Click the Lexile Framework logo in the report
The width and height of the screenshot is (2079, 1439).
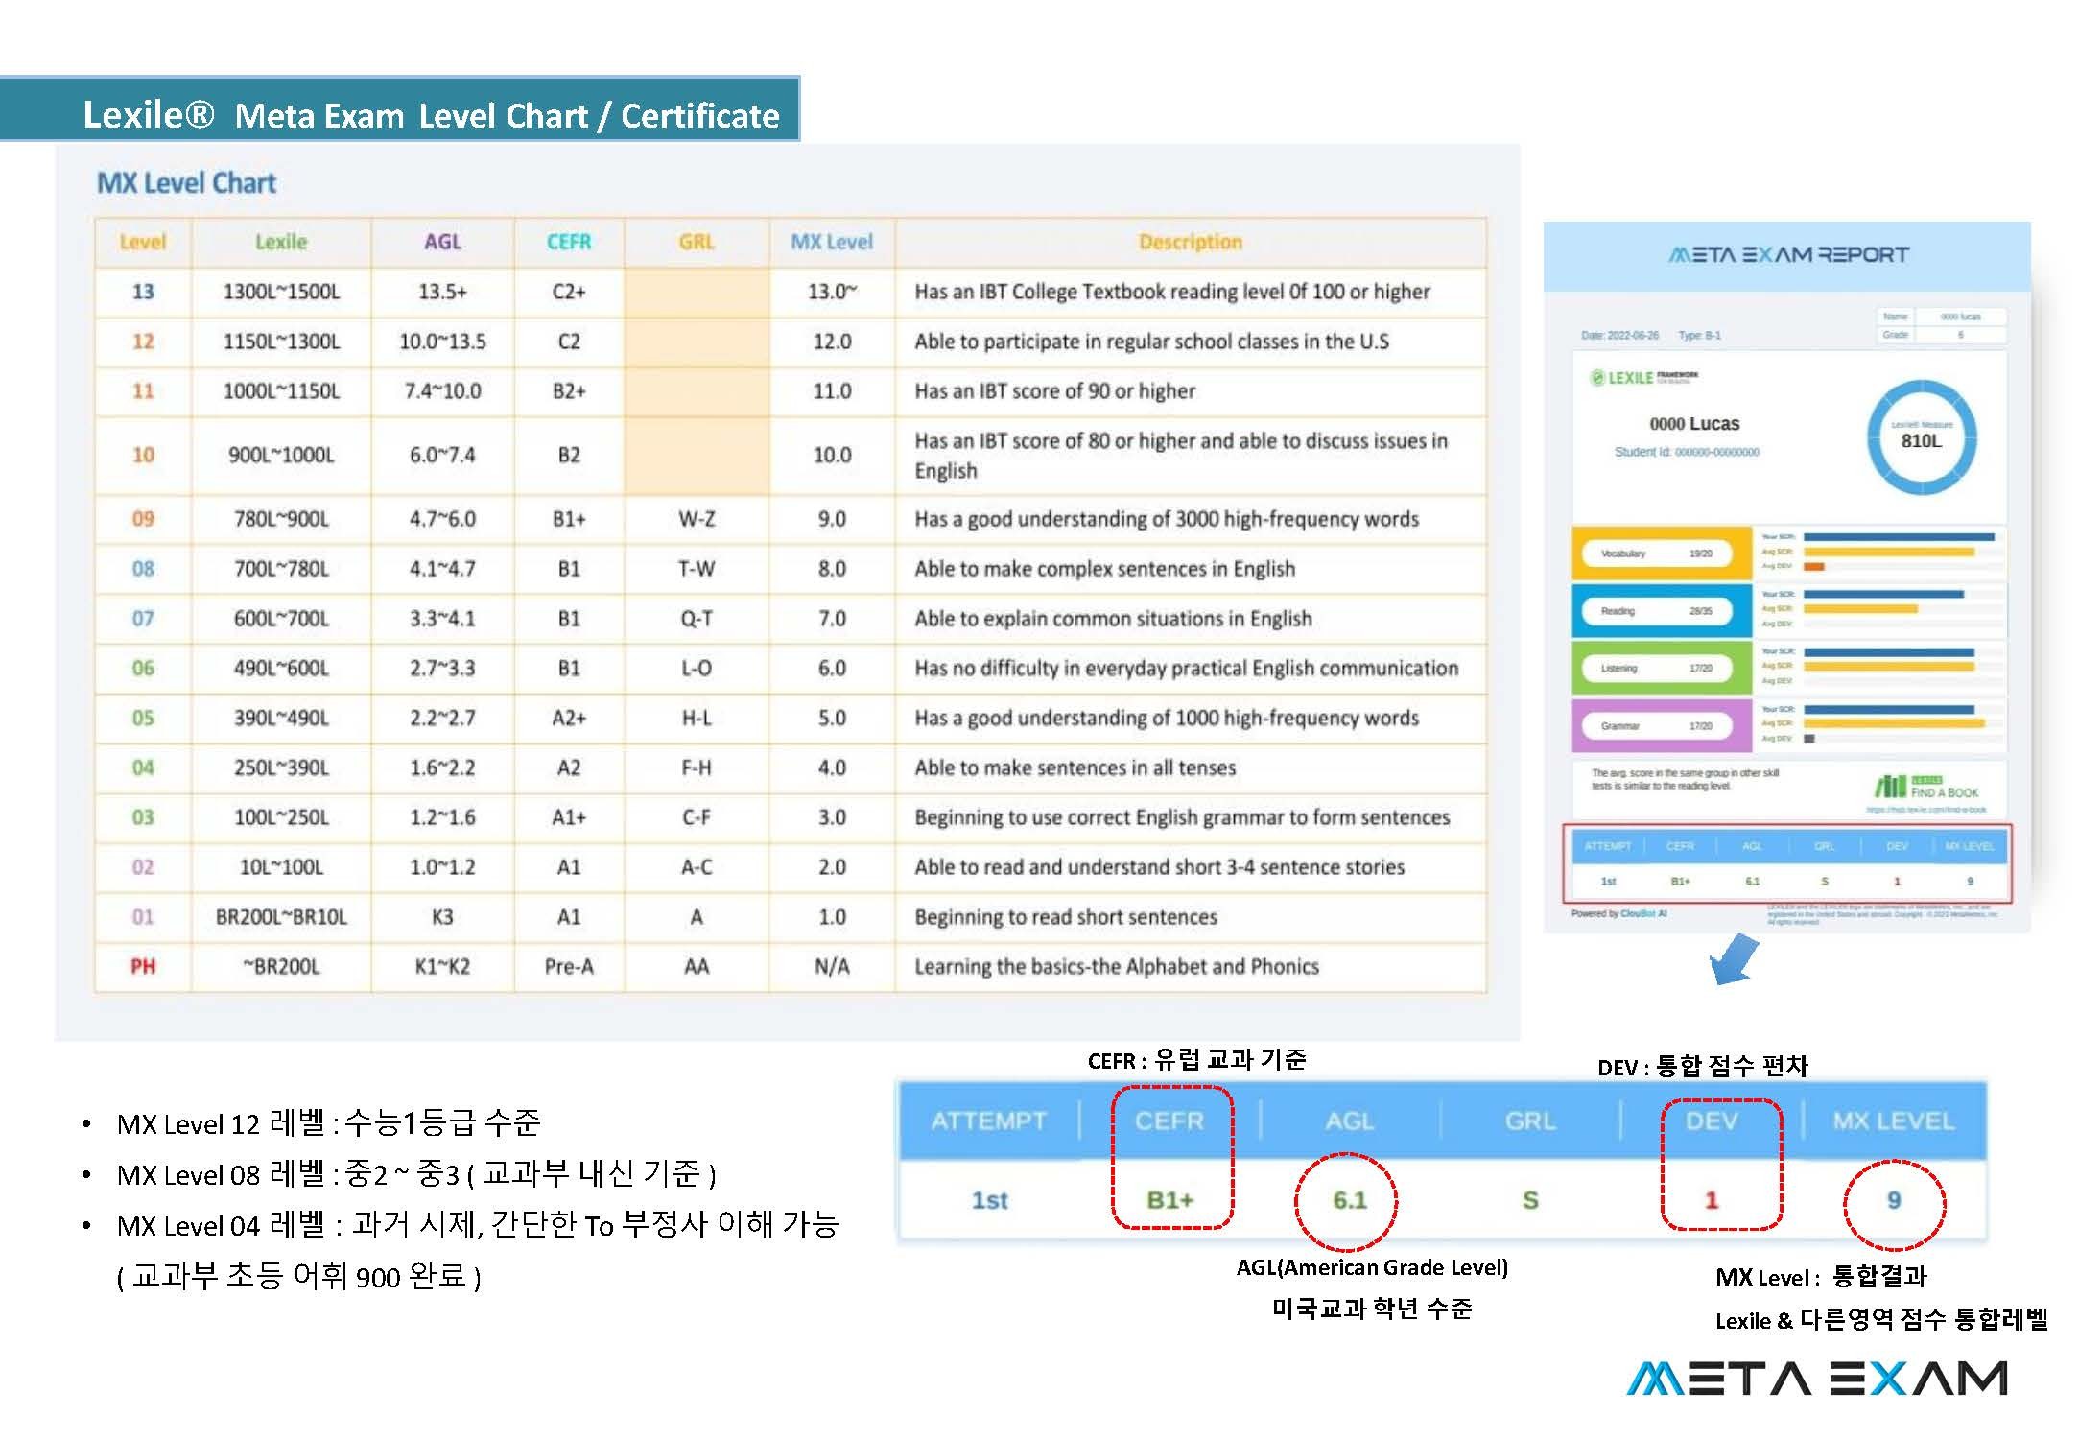(1643, 377)
